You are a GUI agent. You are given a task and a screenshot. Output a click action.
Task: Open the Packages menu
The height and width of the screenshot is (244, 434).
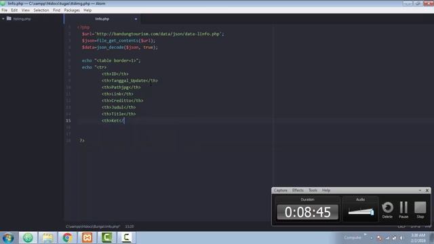point(72,10)
